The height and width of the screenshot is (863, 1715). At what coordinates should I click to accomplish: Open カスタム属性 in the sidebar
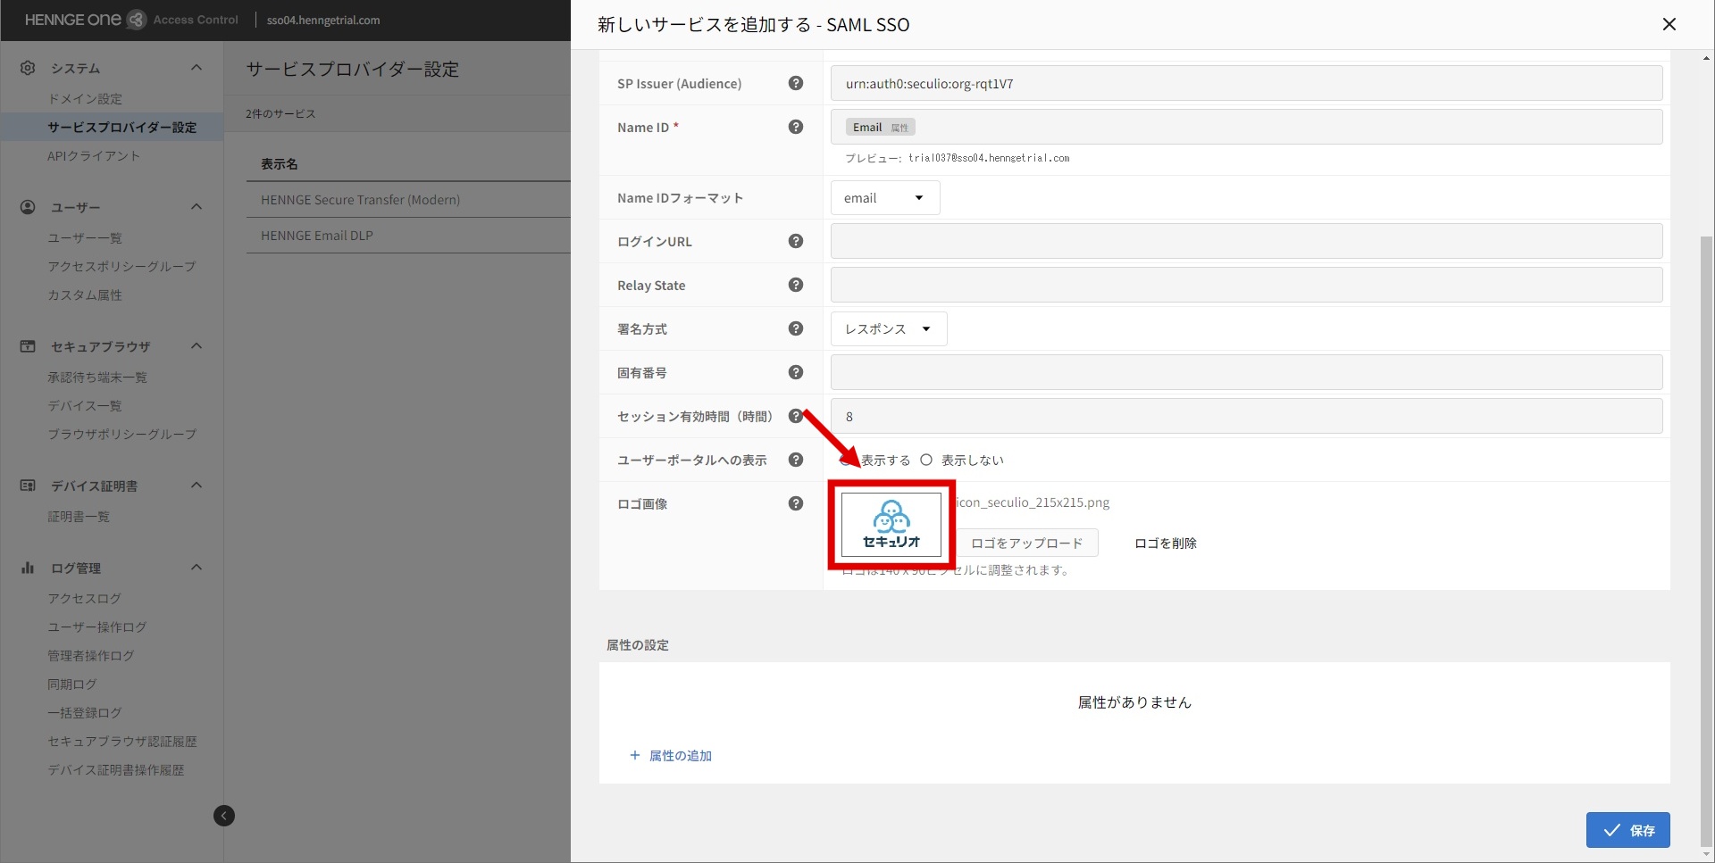point(85,295)
